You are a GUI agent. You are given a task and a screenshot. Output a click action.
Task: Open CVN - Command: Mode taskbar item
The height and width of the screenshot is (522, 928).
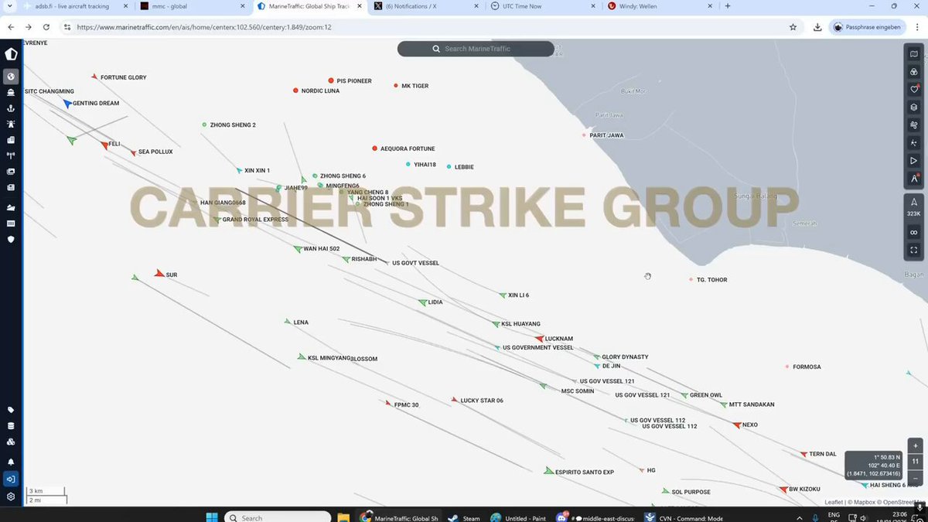(684, 517)
